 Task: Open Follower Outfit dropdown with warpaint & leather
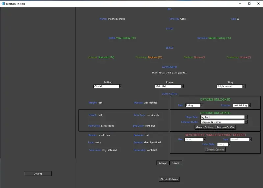[224, 122]
